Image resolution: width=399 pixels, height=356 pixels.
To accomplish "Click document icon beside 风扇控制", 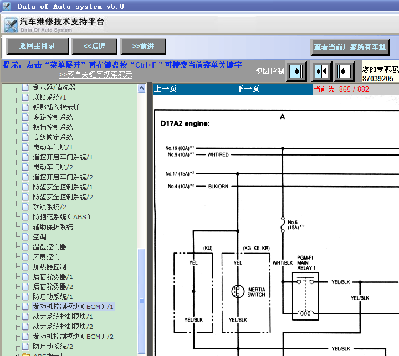I will (x=25, y=257).
